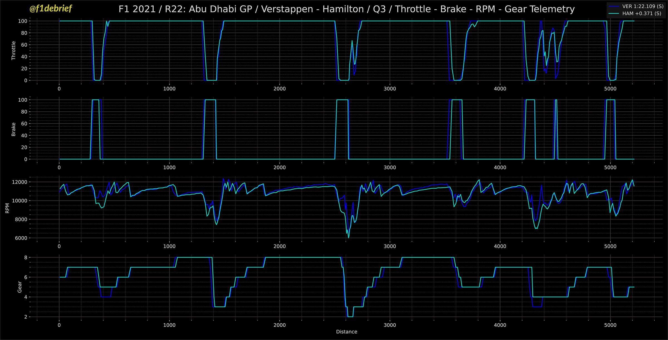Click the 12000 tick on the RPM axis
The height and width of the screenshot is (340, 668).
19,182
